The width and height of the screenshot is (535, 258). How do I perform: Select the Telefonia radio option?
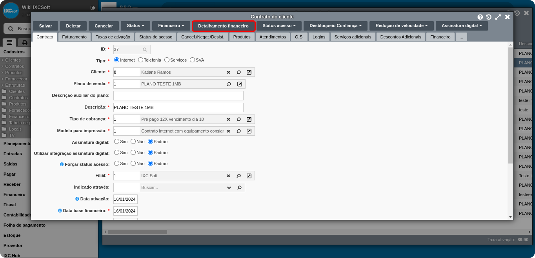click(140, 60)
